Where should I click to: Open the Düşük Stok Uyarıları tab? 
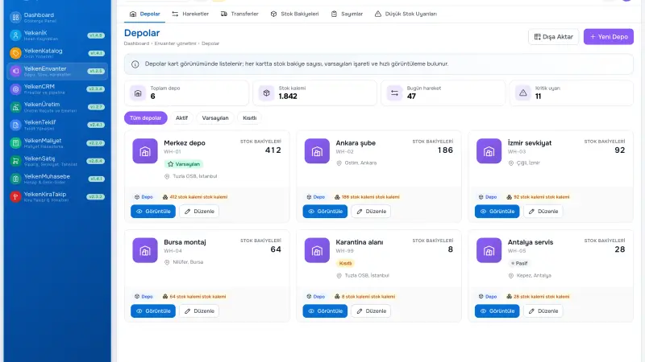tap(406, 14)
